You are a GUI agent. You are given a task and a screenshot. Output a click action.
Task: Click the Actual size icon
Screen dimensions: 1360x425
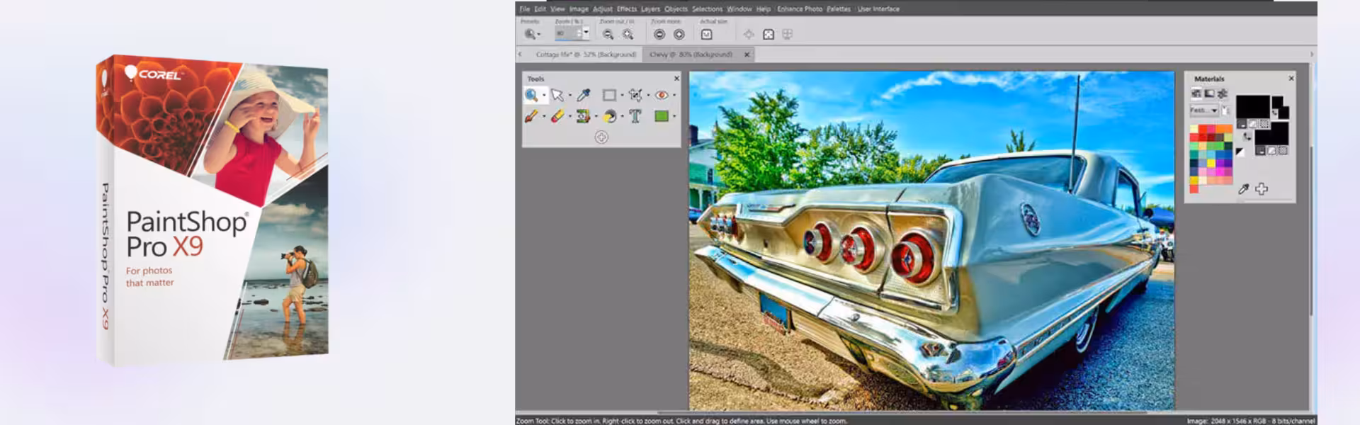pos(707,34)
